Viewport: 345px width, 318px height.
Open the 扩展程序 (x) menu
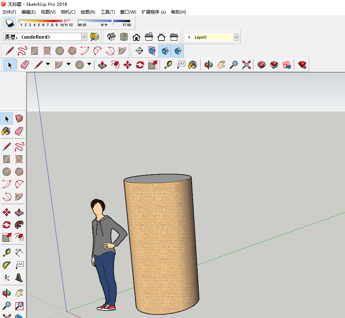153,12
